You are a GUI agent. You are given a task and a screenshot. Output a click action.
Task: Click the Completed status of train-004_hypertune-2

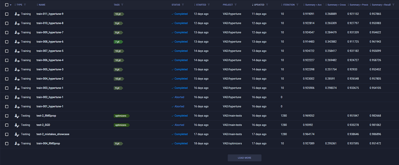[180, 79]
